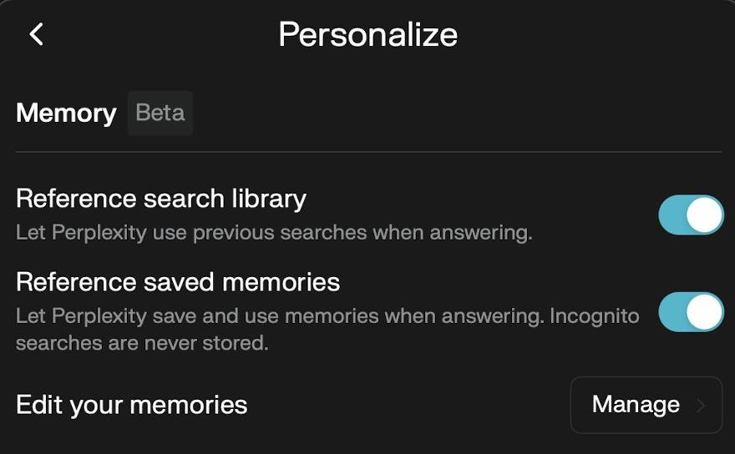
Task: Click the teal track of saved memories switch
Action: (673, 312)
